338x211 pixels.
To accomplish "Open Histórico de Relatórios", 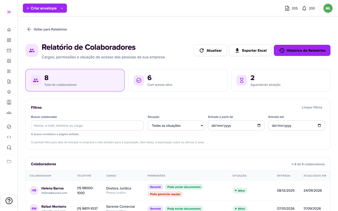I will pos(302,50).
